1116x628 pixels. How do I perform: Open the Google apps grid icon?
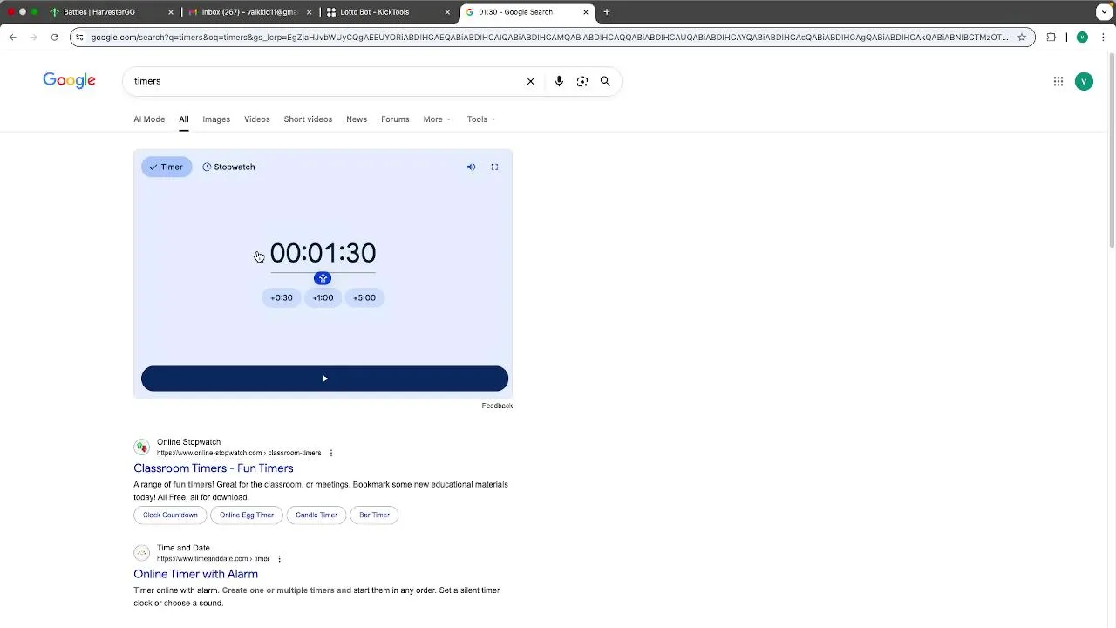pos(1058,81)
